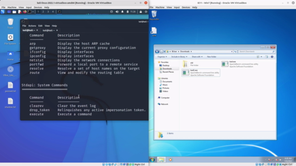Open Kali applications menu dragon icon

point(3,12)
